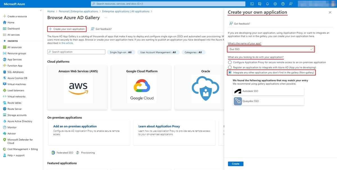Screen dimensions: 337x170
Task: Open Directory and subscription filter icon
Action: click(x=260, y=4)
